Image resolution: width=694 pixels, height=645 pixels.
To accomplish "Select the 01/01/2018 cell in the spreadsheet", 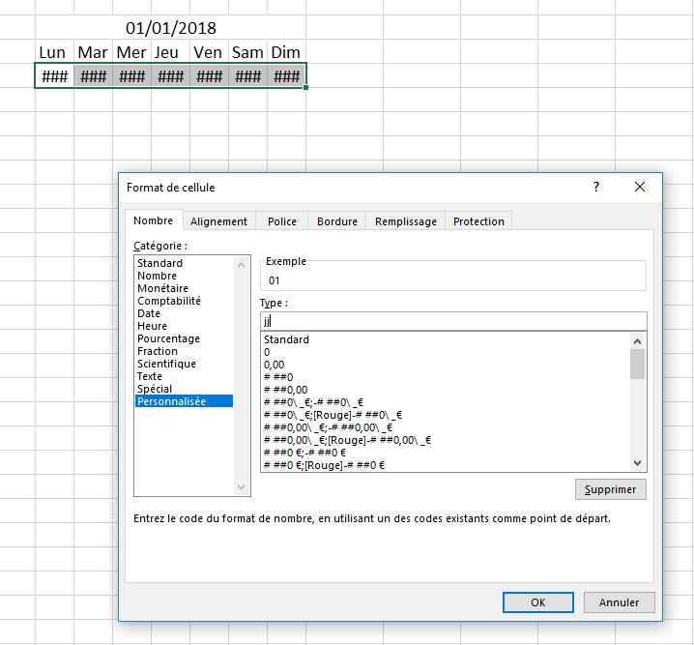I will pos(171,28).
